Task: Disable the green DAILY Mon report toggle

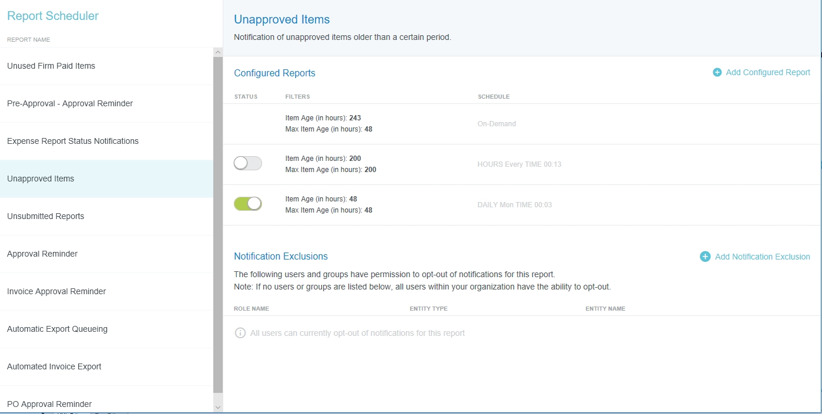Action: click(x=247, y=204)
